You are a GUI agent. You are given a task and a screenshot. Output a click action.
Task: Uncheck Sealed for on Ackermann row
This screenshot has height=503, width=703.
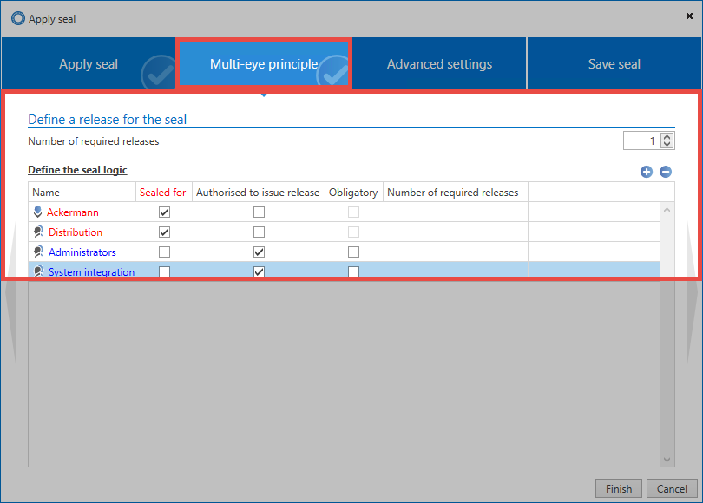165,212
